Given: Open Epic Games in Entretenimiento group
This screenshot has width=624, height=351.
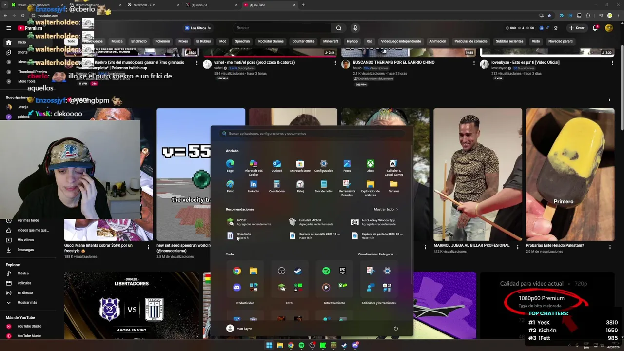Looking at the screenshot, I should 343,271.
